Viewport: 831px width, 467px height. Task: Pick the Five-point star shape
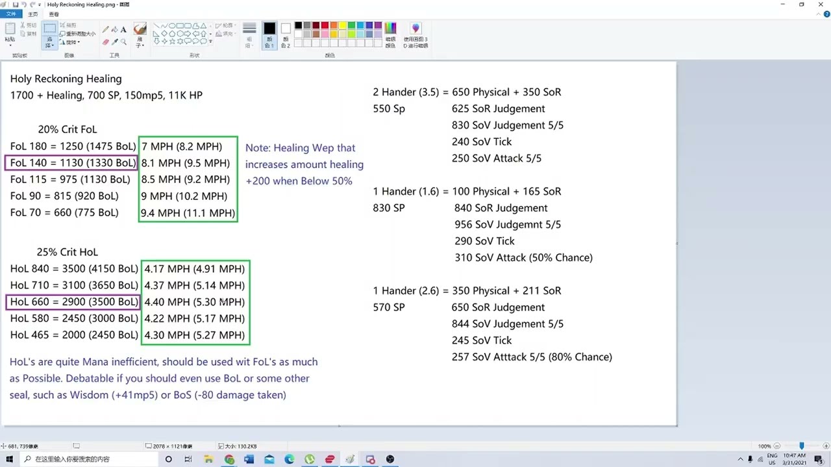172,42
